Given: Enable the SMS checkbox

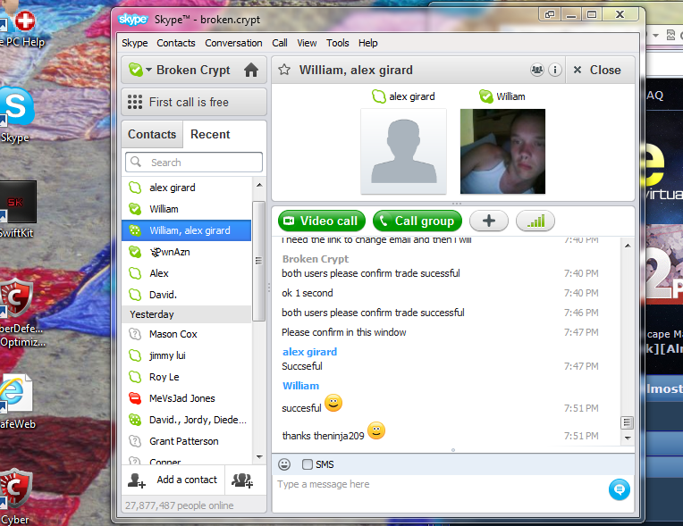Looking at the screenshot, I should pos(308,464).
